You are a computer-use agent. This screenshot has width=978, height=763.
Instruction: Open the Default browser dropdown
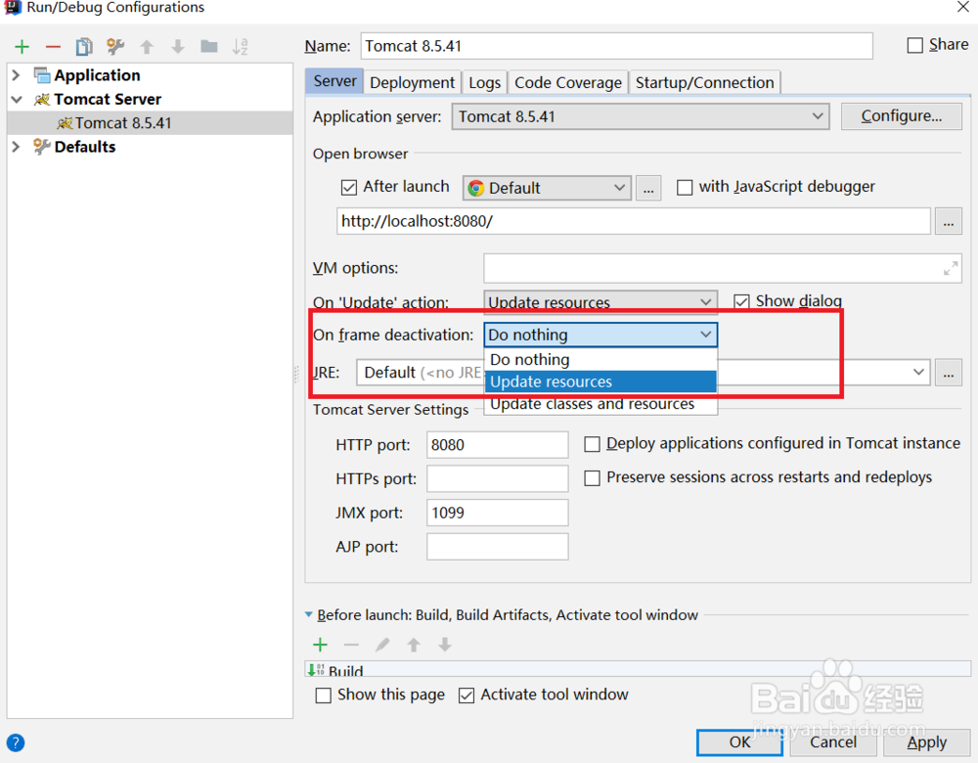point(547,188)
